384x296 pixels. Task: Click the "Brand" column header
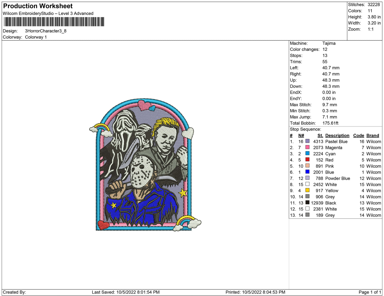373,135
